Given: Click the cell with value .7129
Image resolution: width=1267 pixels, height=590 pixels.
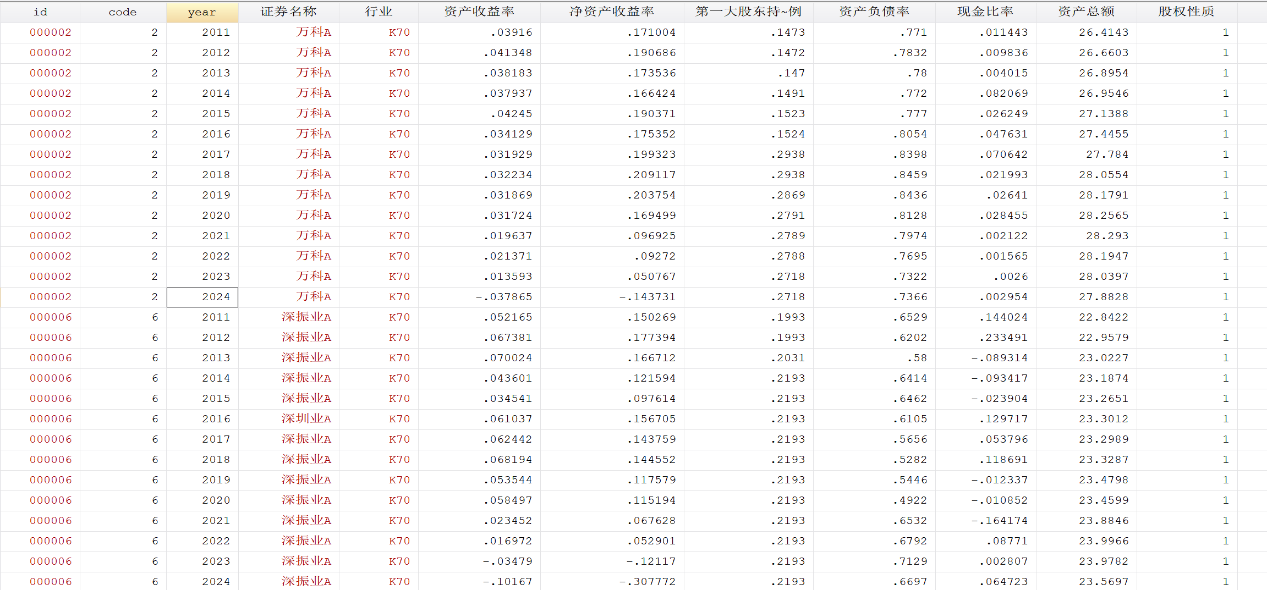Looking at the screenshot, I should click(874, 561).
